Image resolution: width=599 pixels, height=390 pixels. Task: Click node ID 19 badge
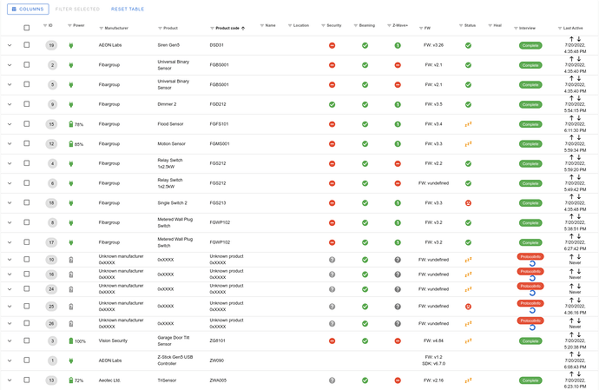point(51,45)
